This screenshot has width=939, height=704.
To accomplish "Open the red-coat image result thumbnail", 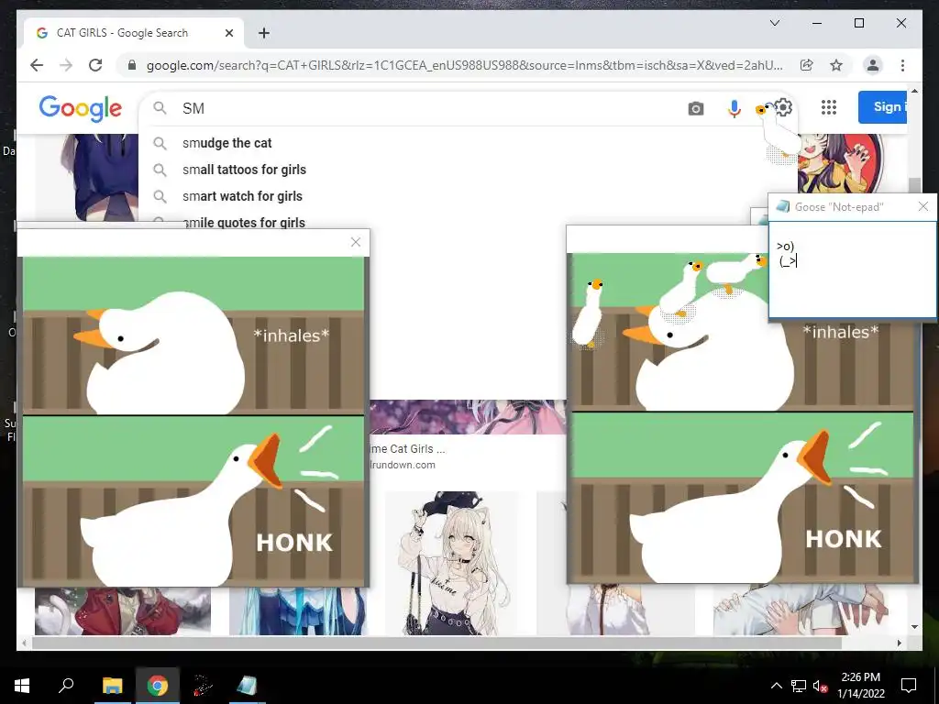I will pos(123,610).
